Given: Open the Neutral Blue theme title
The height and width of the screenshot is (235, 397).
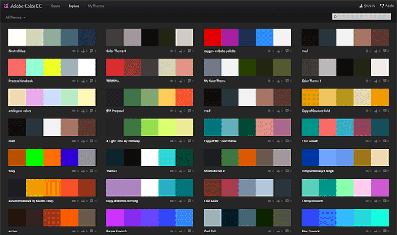Looking at the screenshot, I should point(17,51).
